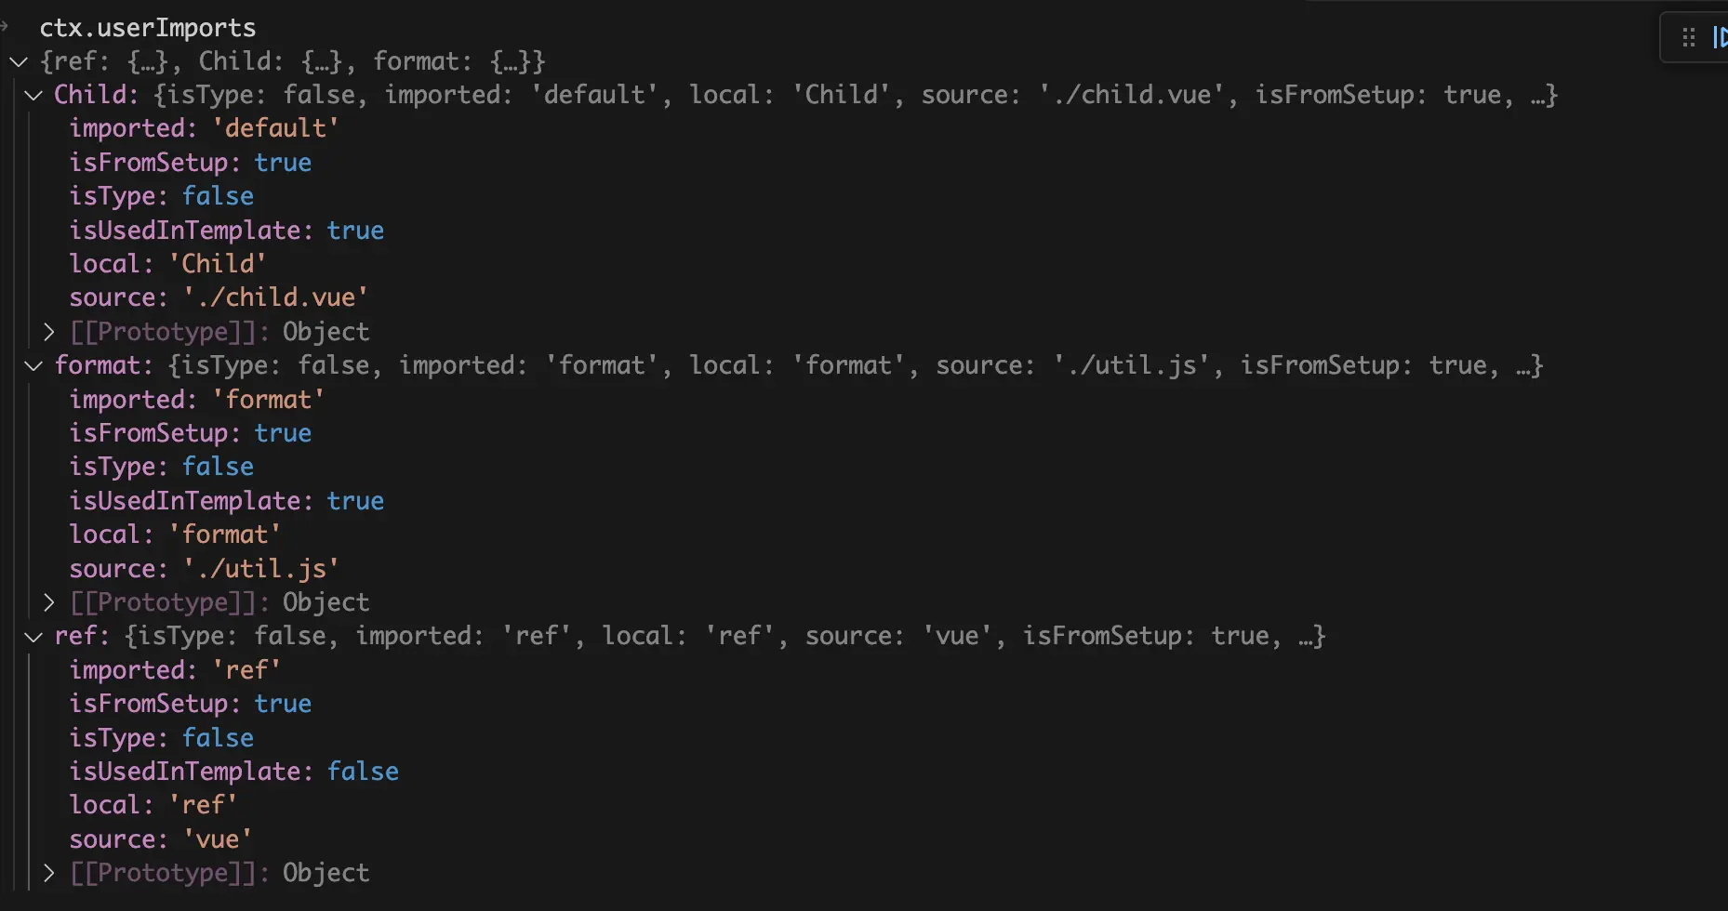Collapse the Child object entry
Screen dimensions: 1728x911
[34, 94]
